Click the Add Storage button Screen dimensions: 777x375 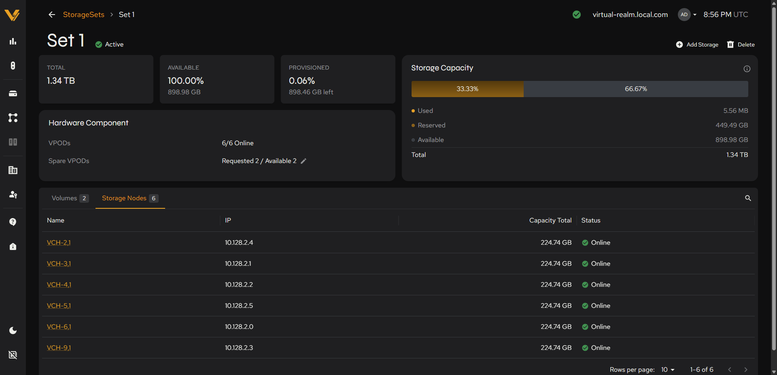point(697,44)
